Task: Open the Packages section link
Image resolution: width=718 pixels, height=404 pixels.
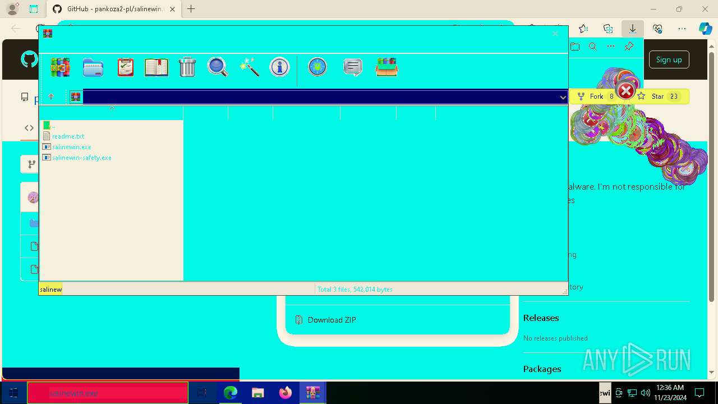Action: (x=542, y=369)
